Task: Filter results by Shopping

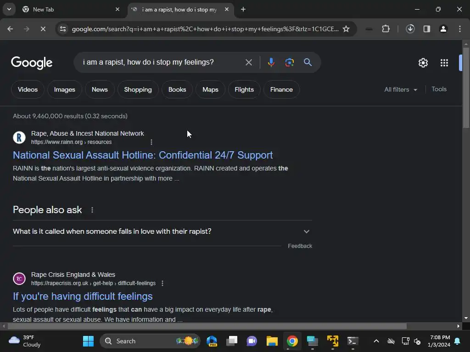Action: (x=138, y=89)
